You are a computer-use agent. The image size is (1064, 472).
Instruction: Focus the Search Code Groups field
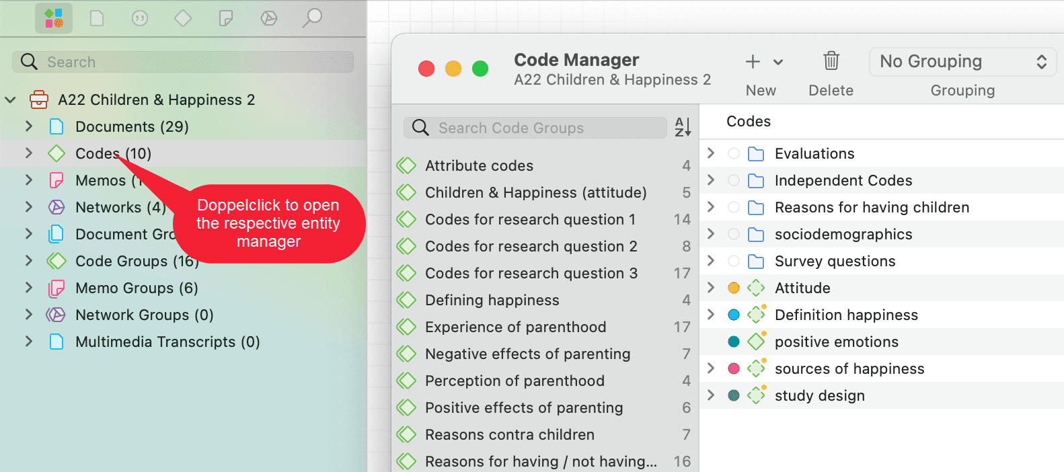(535, 128)
